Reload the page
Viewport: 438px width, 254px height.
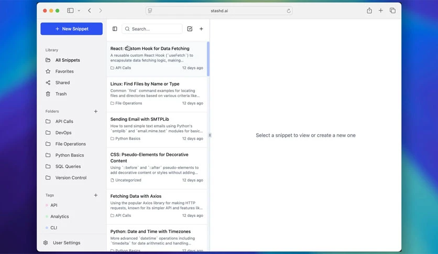click(x=289, y=10)
